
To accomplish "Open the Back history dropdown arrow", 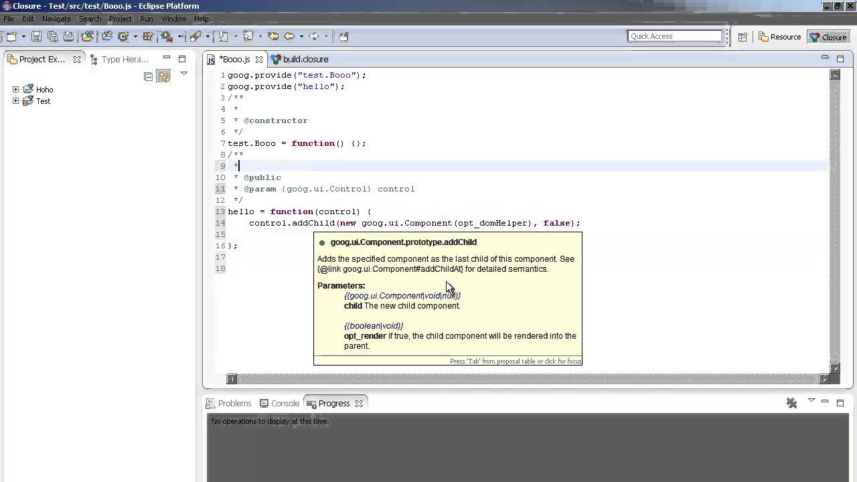I will [301, 37].
